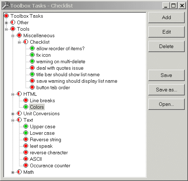
Task: Click the Add button
Action: tap(166, 17)
